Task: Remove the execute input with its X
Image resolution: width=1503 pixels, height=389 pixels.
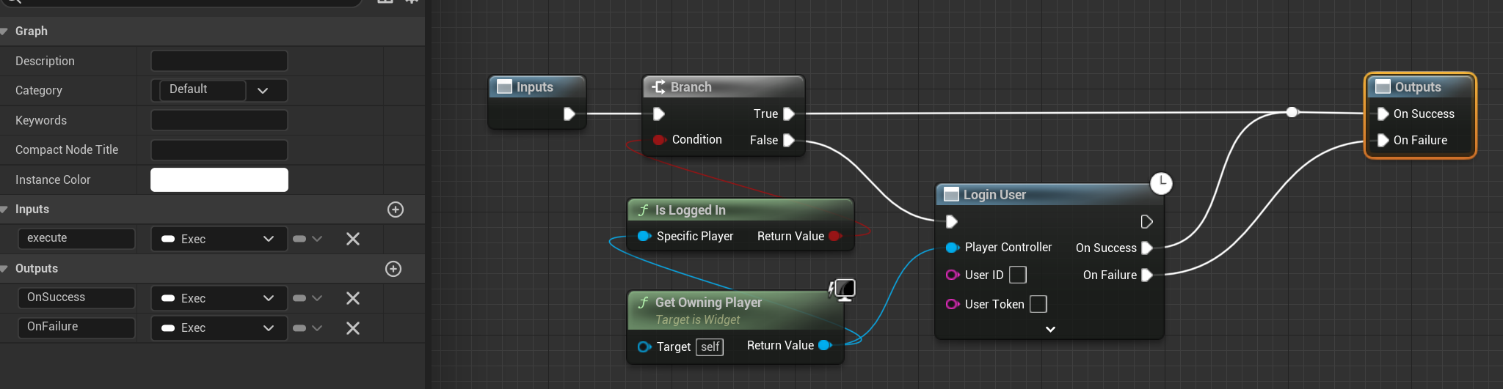Action: point(353,239)
